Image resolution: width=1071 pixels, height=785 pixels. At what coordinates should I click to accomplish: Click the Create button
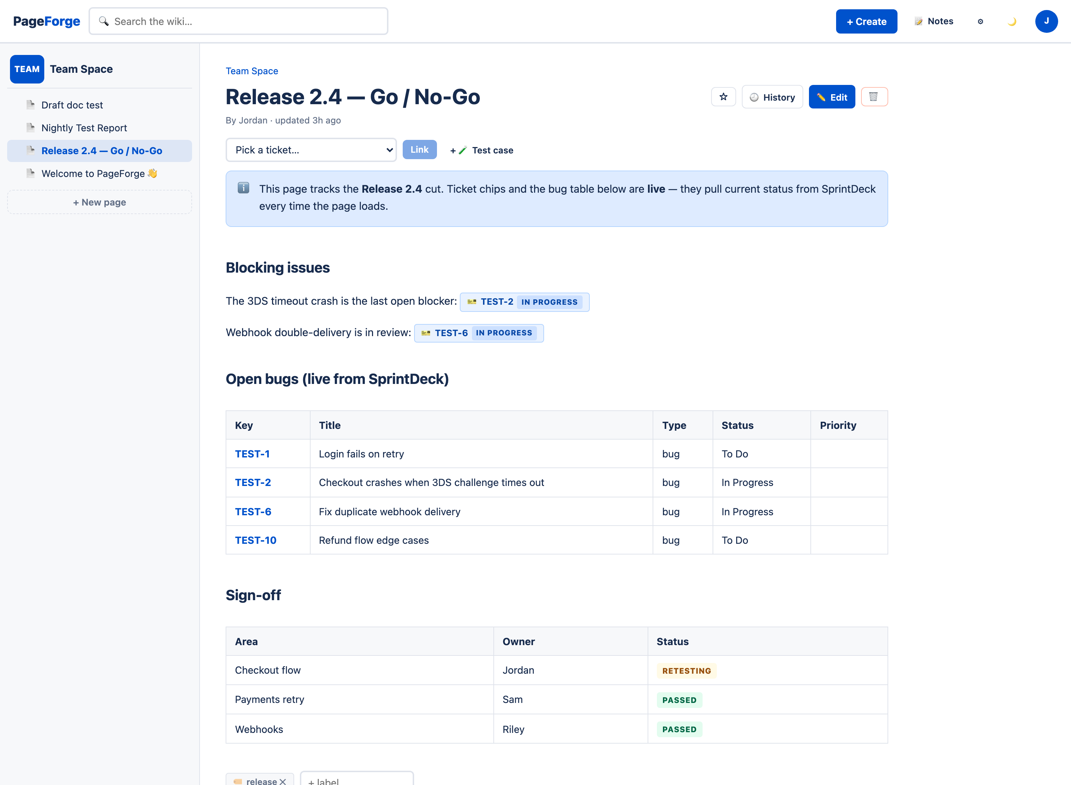click(866, 21)
